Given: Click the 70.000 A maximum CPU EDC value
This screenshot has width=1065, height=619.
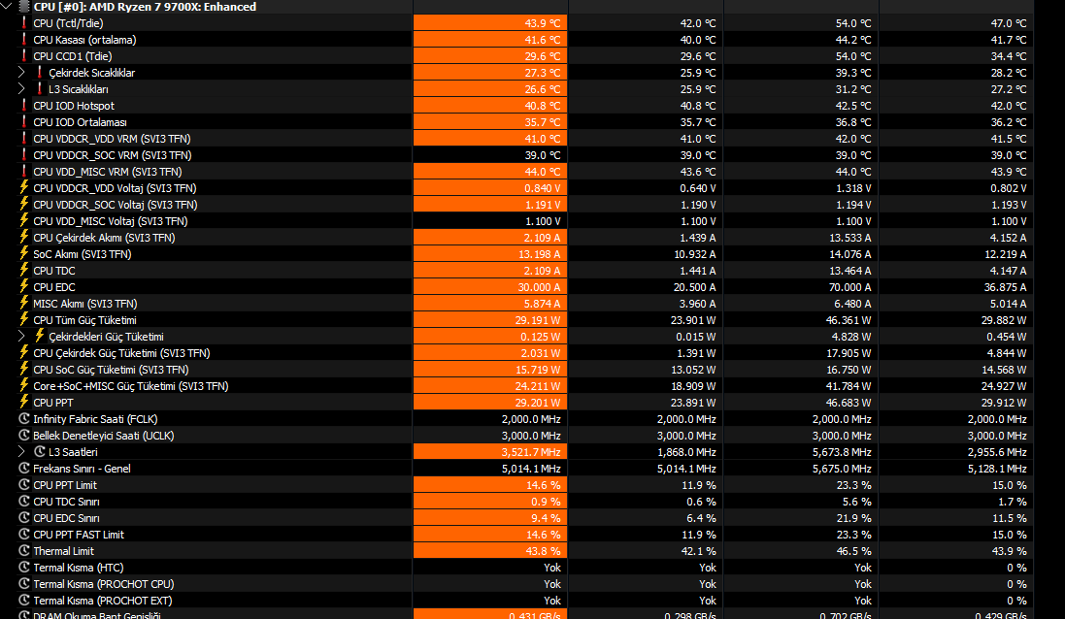Looking at the screenshot, I should (x=849, y=287).
